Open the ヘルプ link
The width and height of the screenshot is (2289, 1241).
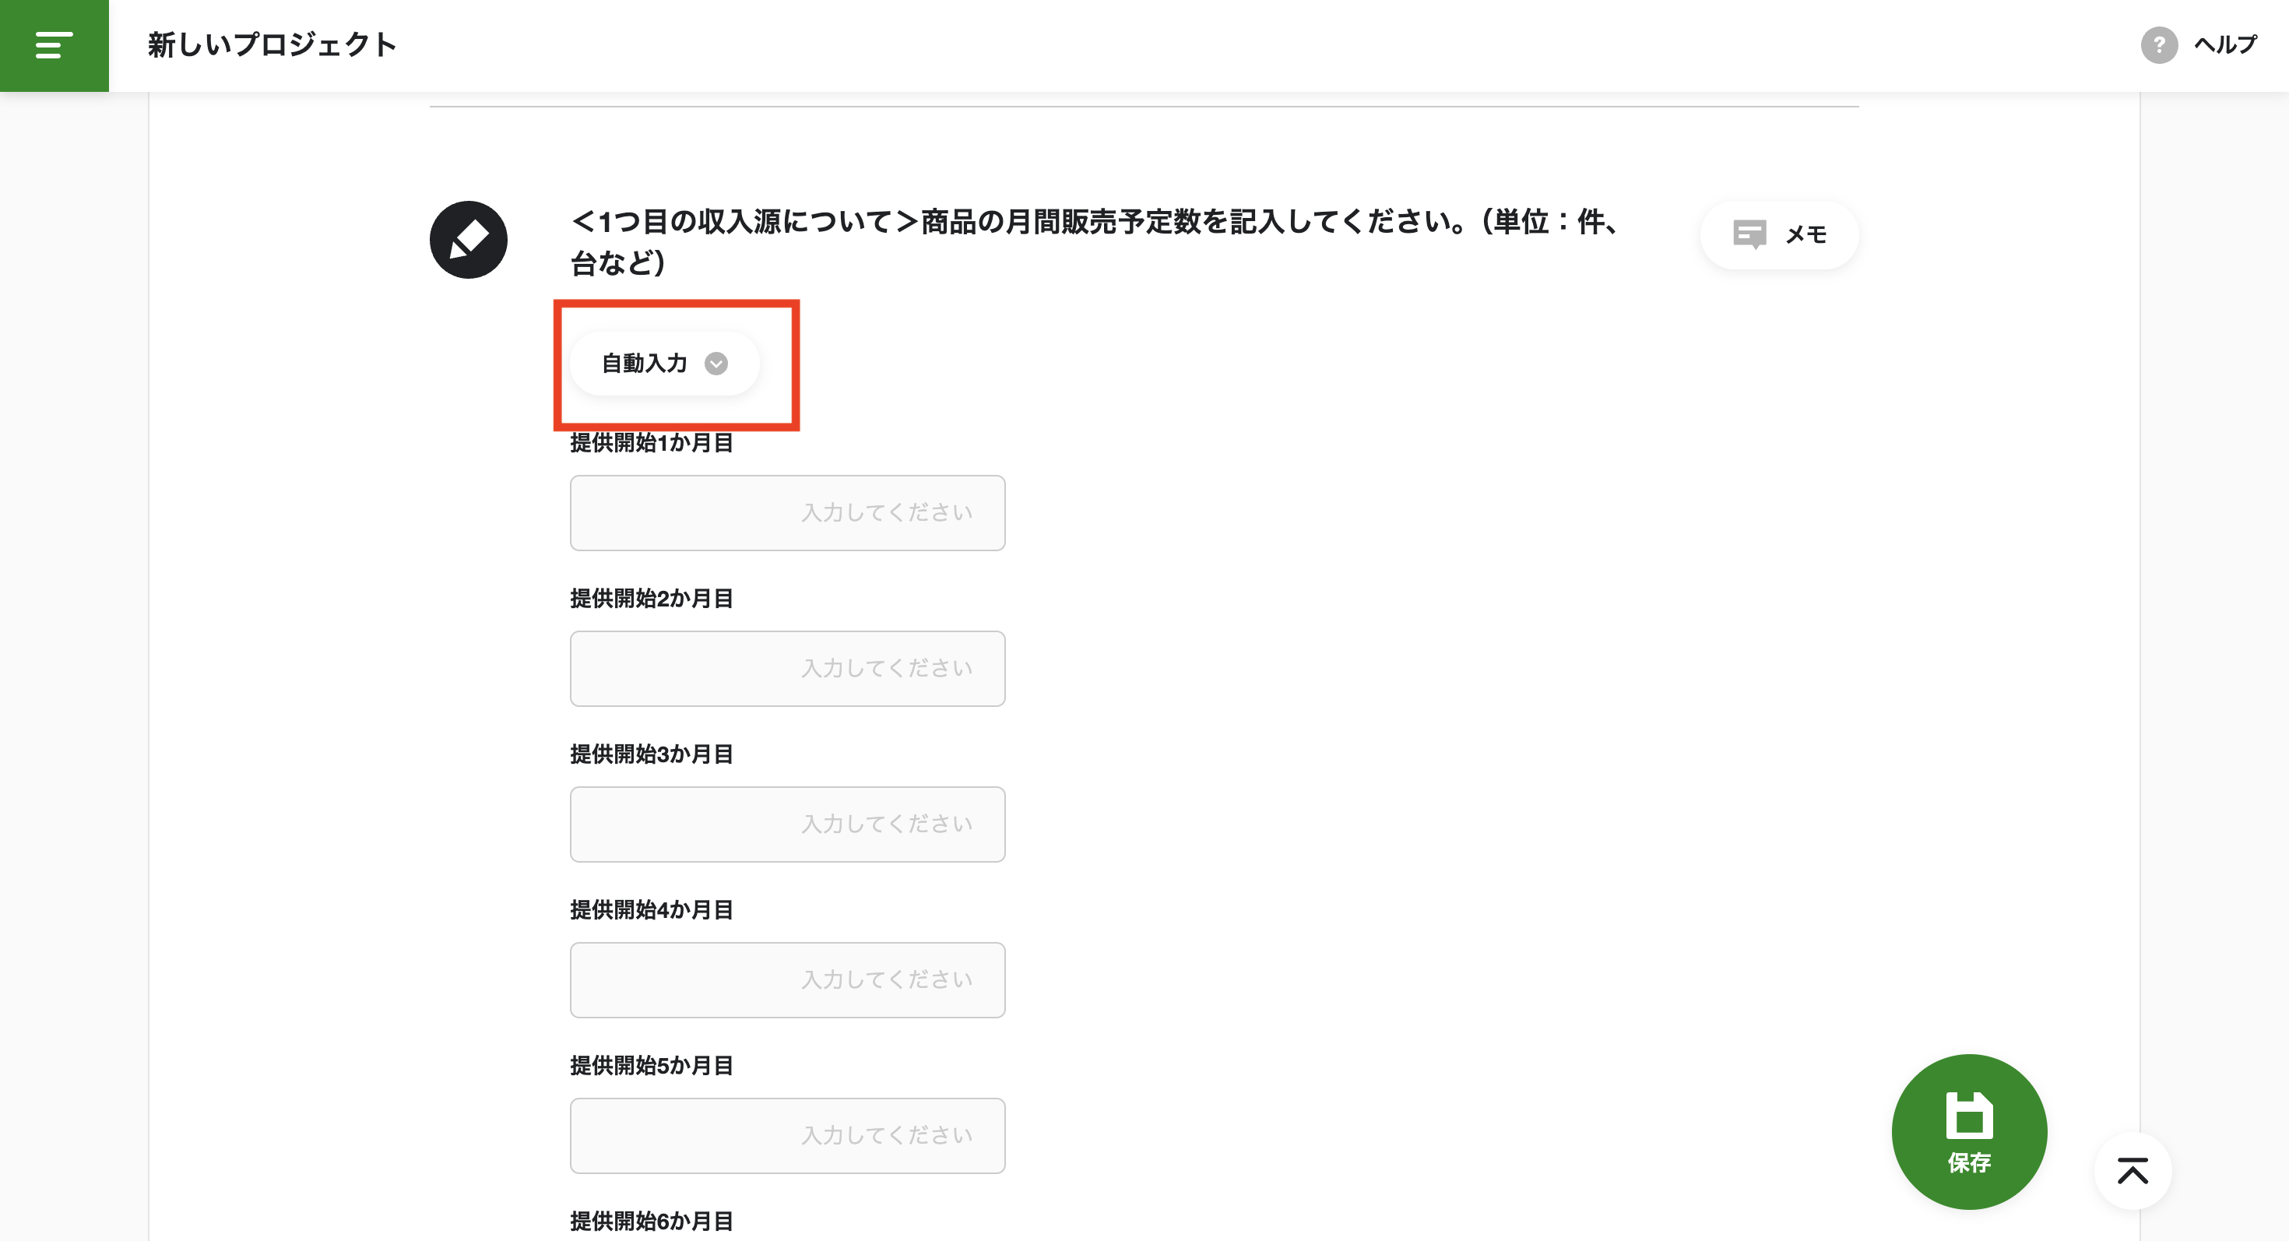tap(2224, 45)
